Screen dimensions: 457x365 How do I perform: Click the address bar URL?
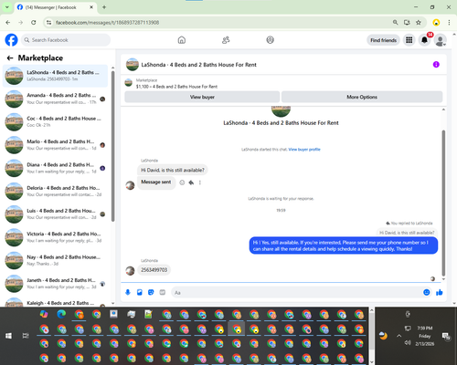pyautogui.click(x=107, y=23)
